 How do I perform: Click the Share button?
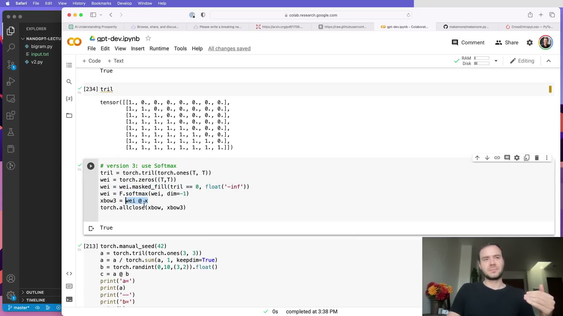507,42
